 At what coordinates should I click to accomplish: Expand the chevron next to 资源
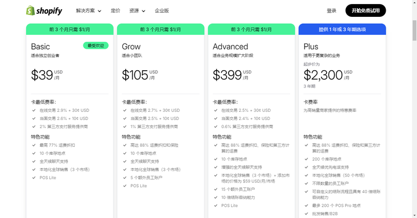[144, 11]
